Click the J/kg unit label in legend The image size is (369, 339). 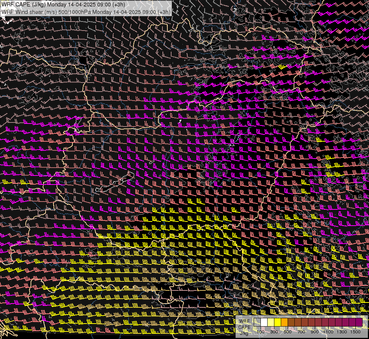click(x=244, y=333)
